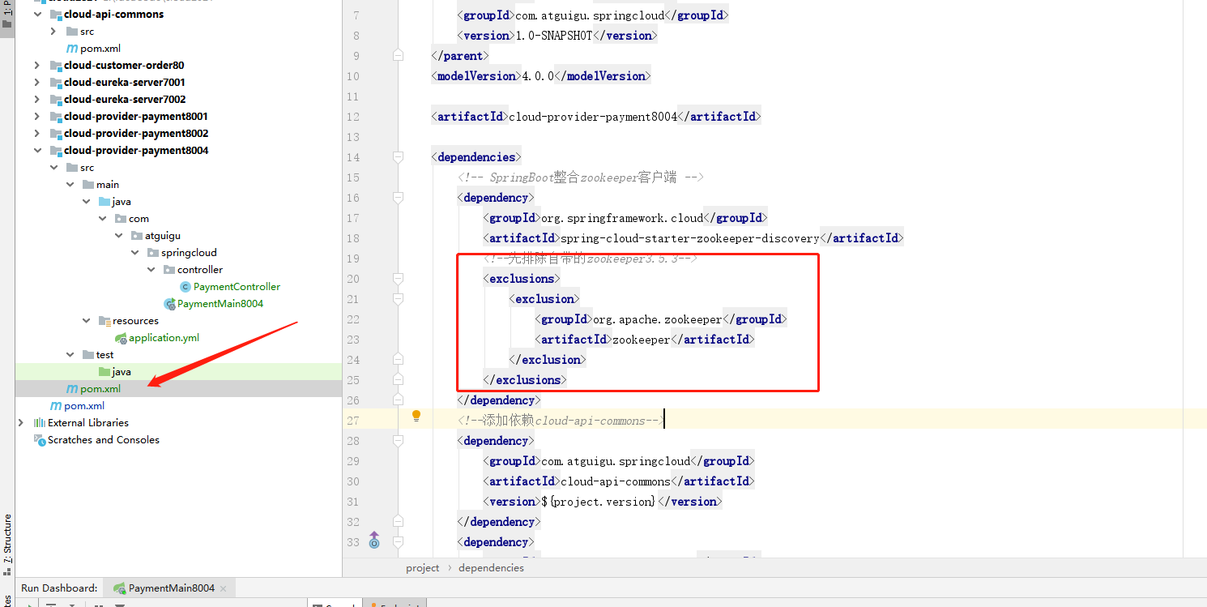The height and width of the screenshot is (607, 1207).
Task: Expand src under cloud-api-commons
Action: click(53, 32)
